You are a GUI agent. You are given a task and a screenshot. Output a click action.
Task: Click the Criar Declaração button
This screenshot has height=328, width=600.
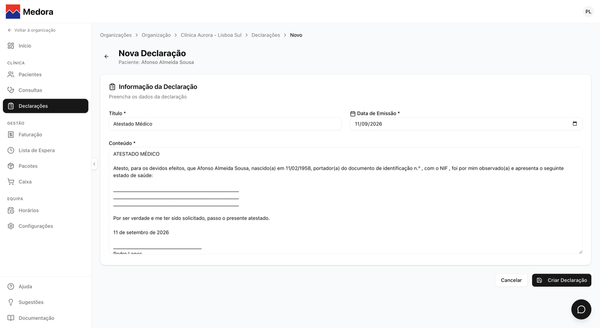click(x=561, y=280)
